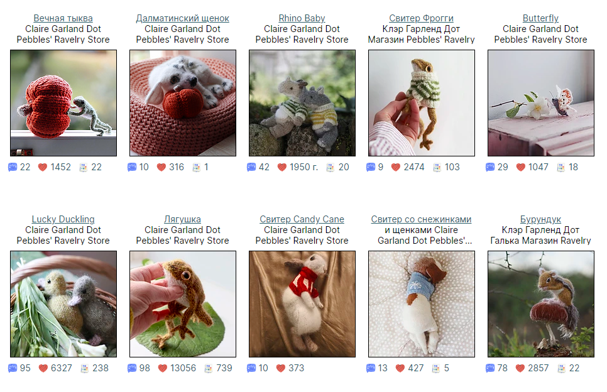This screenshot has height=392, width=607.
Task: Click comments icon under Butterfly pattern
Action: pos(490,167)
